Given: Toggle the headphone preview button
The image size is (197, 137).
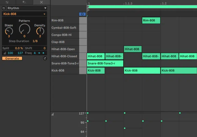Looking at the screenshot, I should [82, 14].
